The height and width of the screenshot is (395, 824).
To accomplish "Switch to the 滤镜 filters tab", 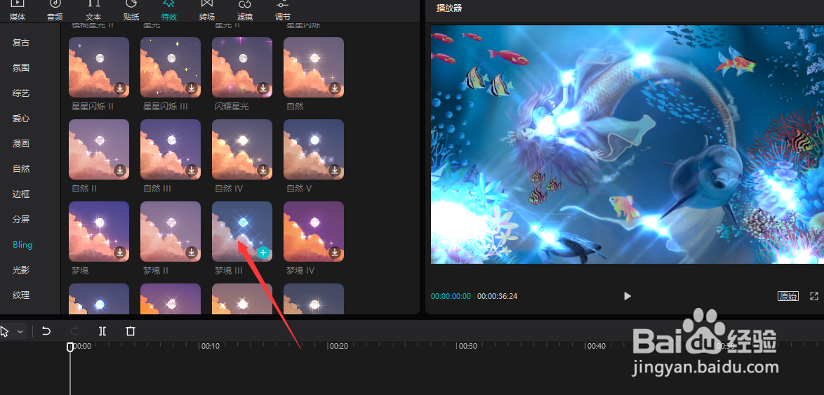I will pyautogui.click(x=245, y=11).
